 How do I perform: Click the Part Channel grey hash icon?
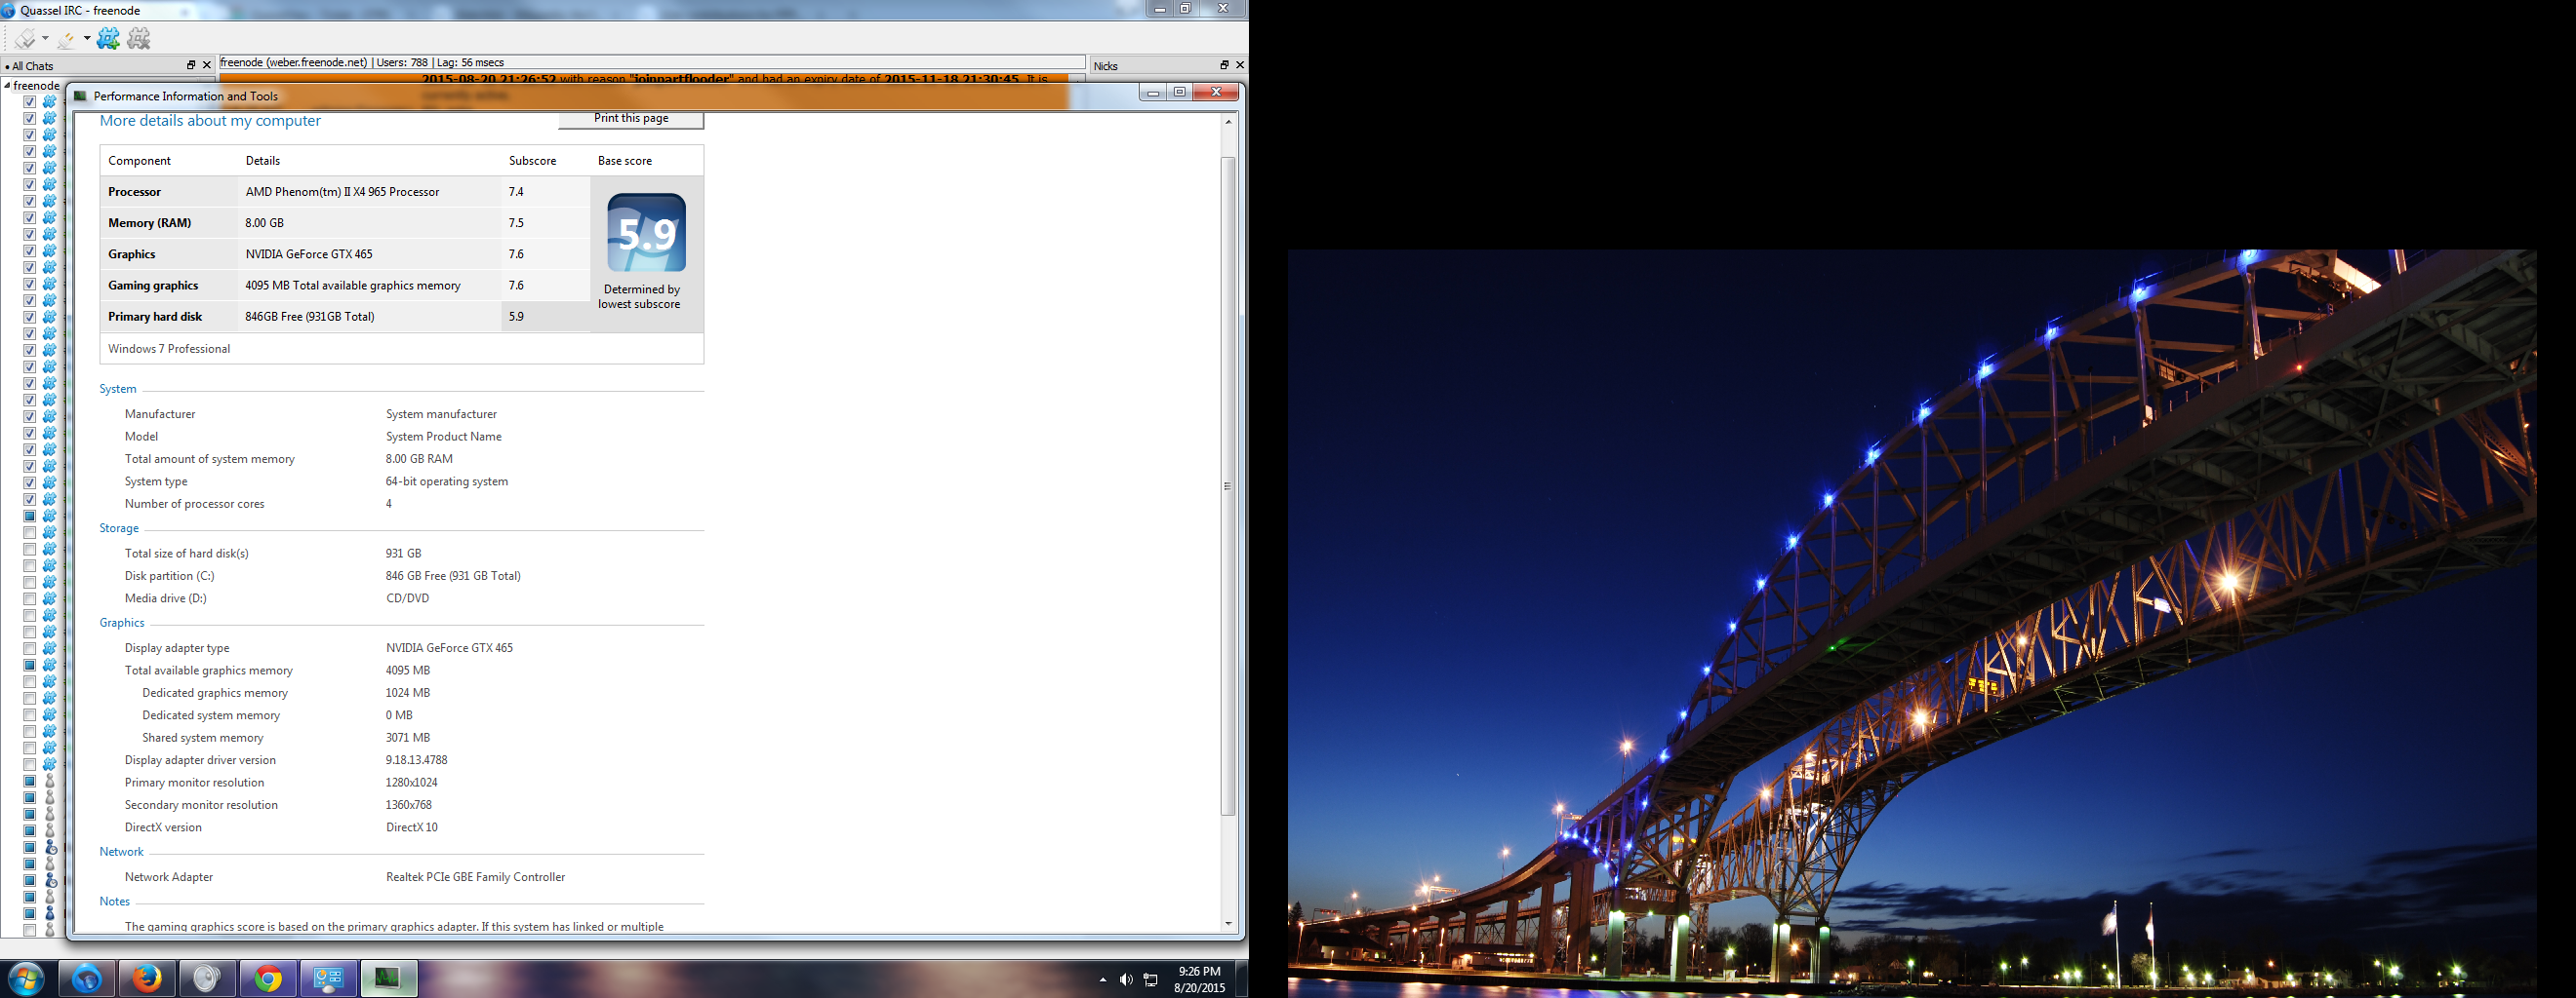click(139, 39)
